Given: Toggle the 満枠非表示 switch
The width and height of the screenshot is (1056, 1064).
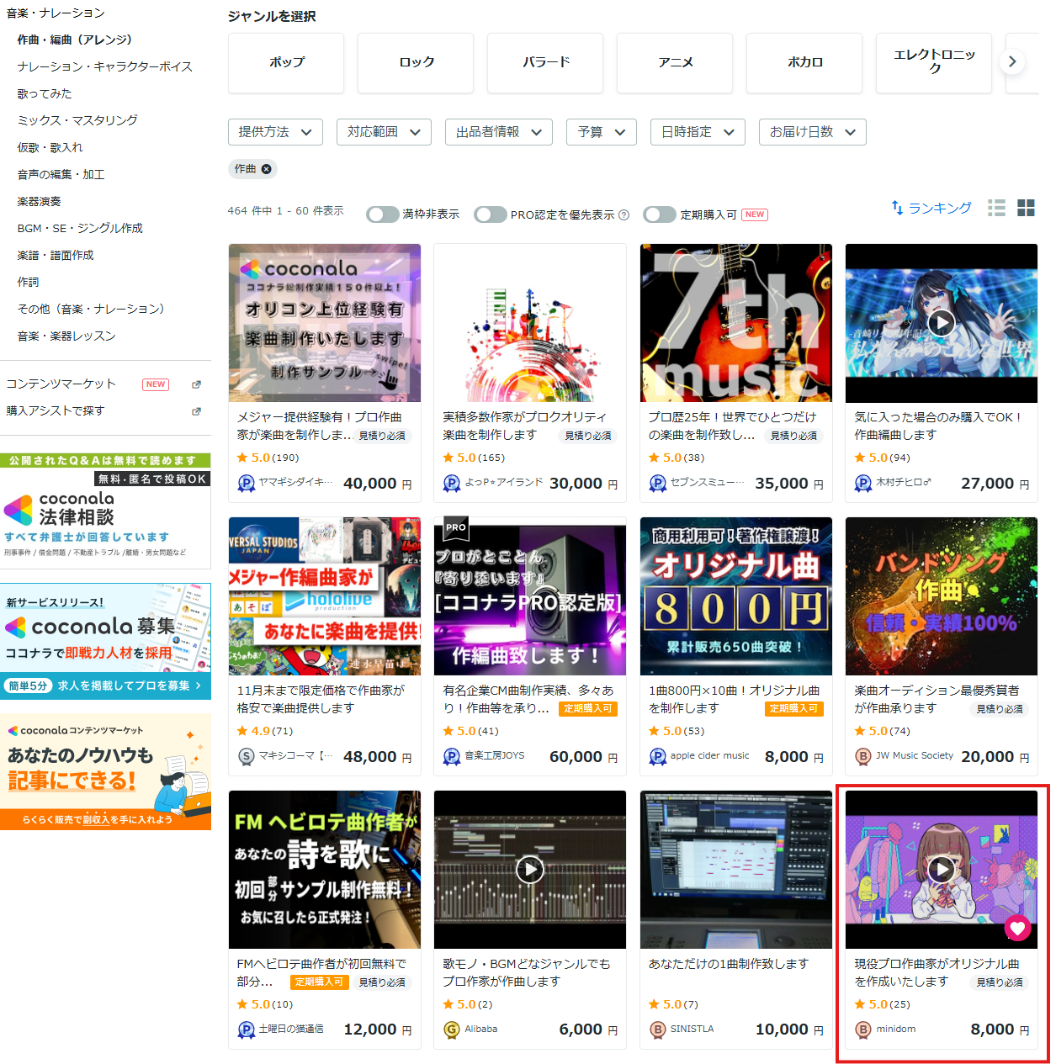Looking at the screenshot, I should coord(382,214).
